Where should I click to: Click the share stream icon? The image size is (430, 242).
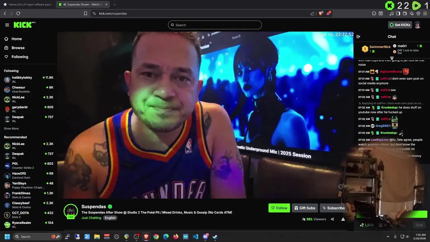click(332, 219)
